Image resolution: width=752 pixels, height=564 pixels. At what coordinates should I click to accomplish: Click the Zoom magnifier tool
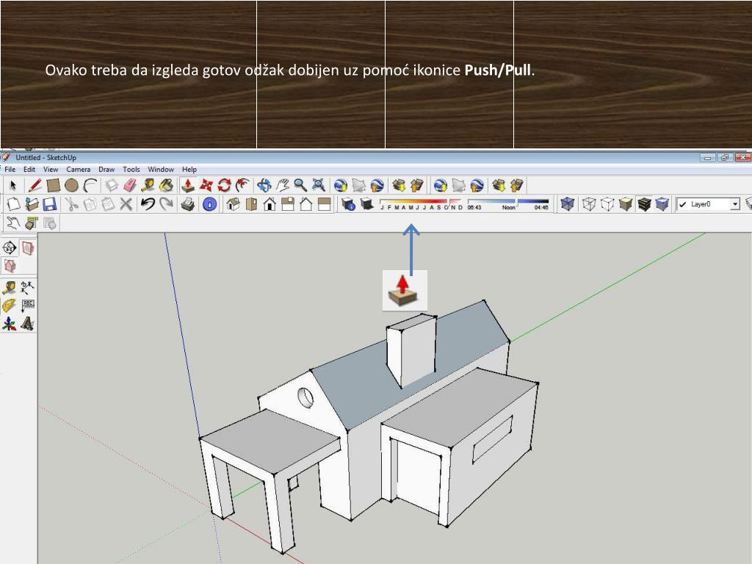click(x=300, y=185)
